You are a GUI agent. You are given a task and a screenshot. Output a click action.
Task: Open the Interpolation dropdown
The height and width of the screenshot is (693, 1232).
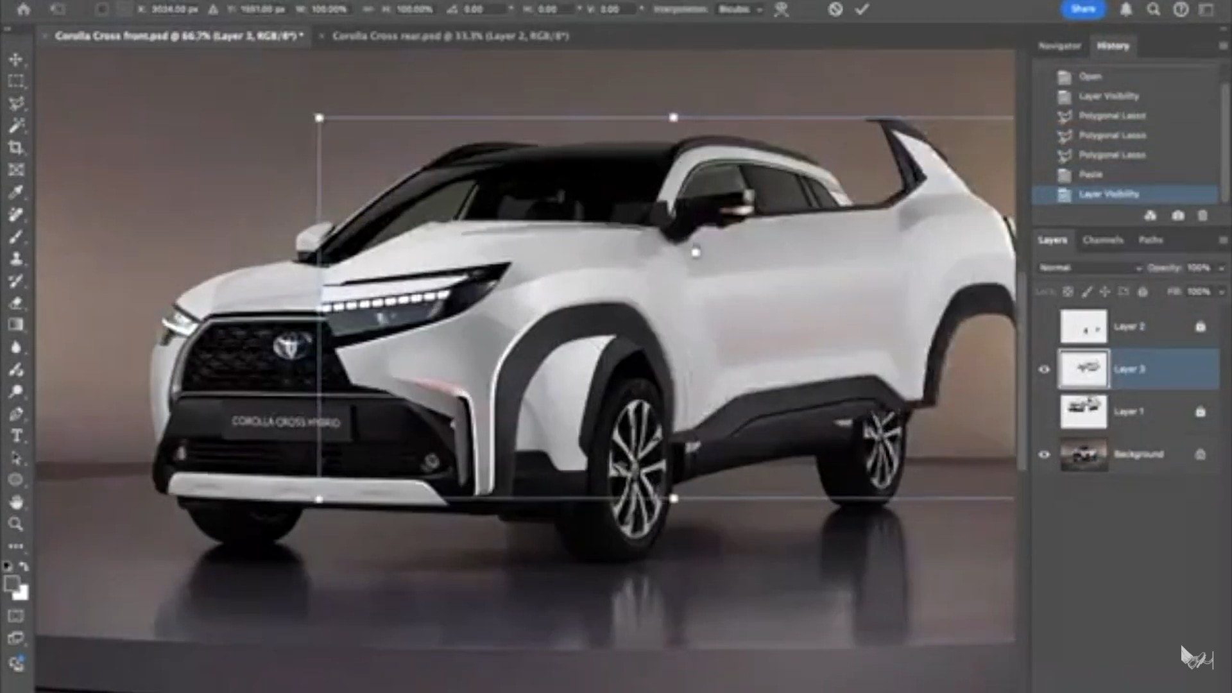(740, 10)
